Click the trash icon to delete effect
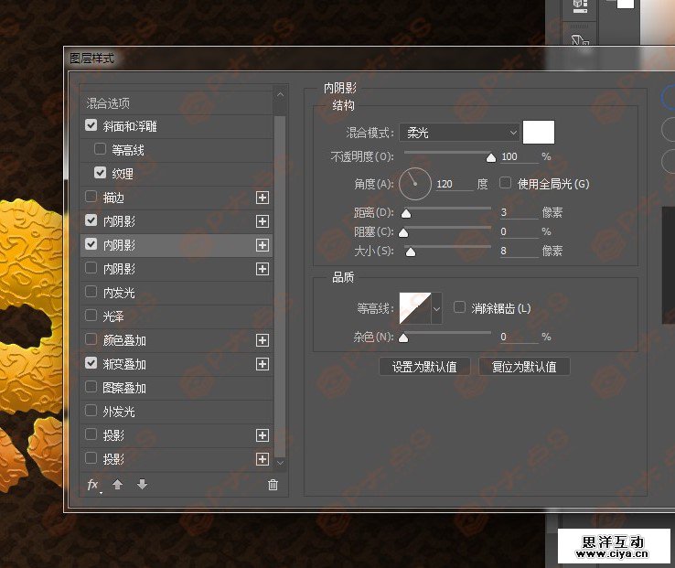 tap(273, 485)
